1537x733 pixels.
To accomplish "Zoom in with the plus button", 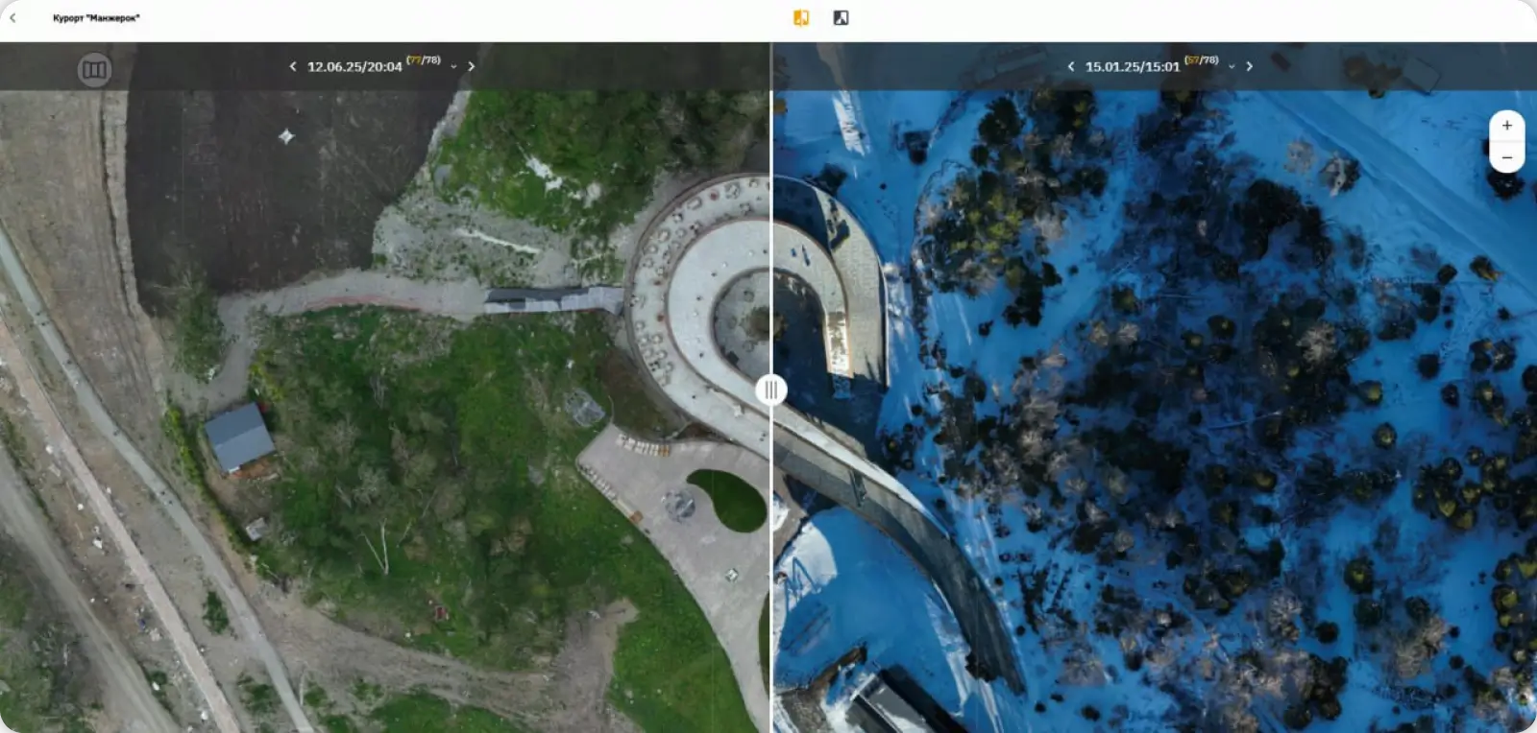I will (x=1506, y=126).
